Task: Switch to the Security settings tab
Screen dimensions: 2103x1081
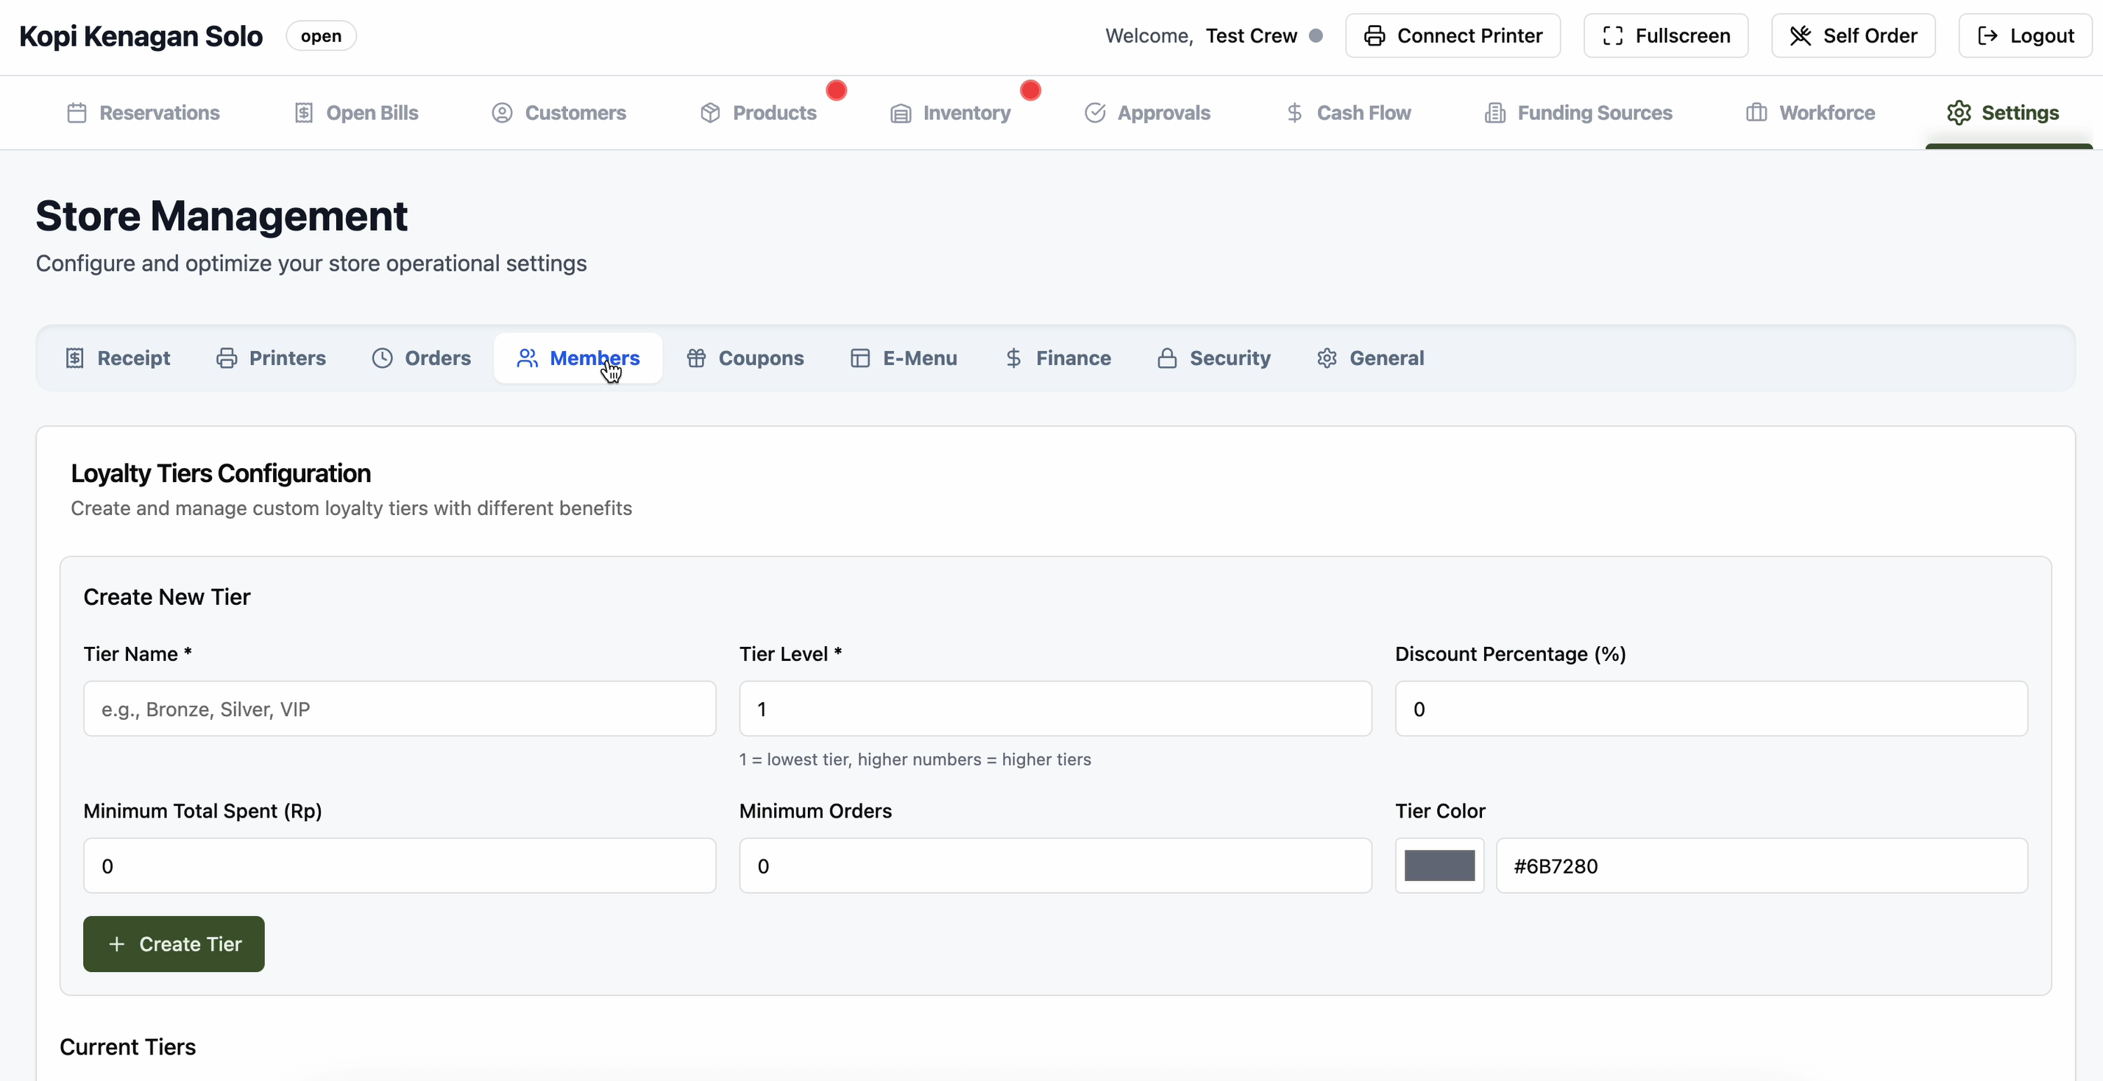Action: click(x=1213, y=358)
